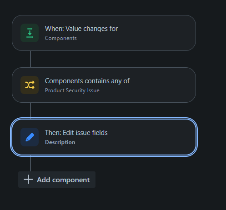
Task: Click connector line between condition and action
Action: tap(30, 110)
